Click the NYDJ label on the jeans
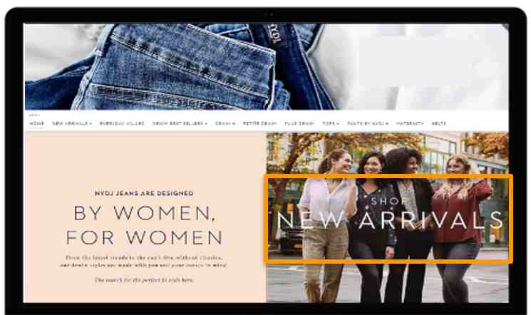This screenshot has height=315, width=531. (274, 34)
